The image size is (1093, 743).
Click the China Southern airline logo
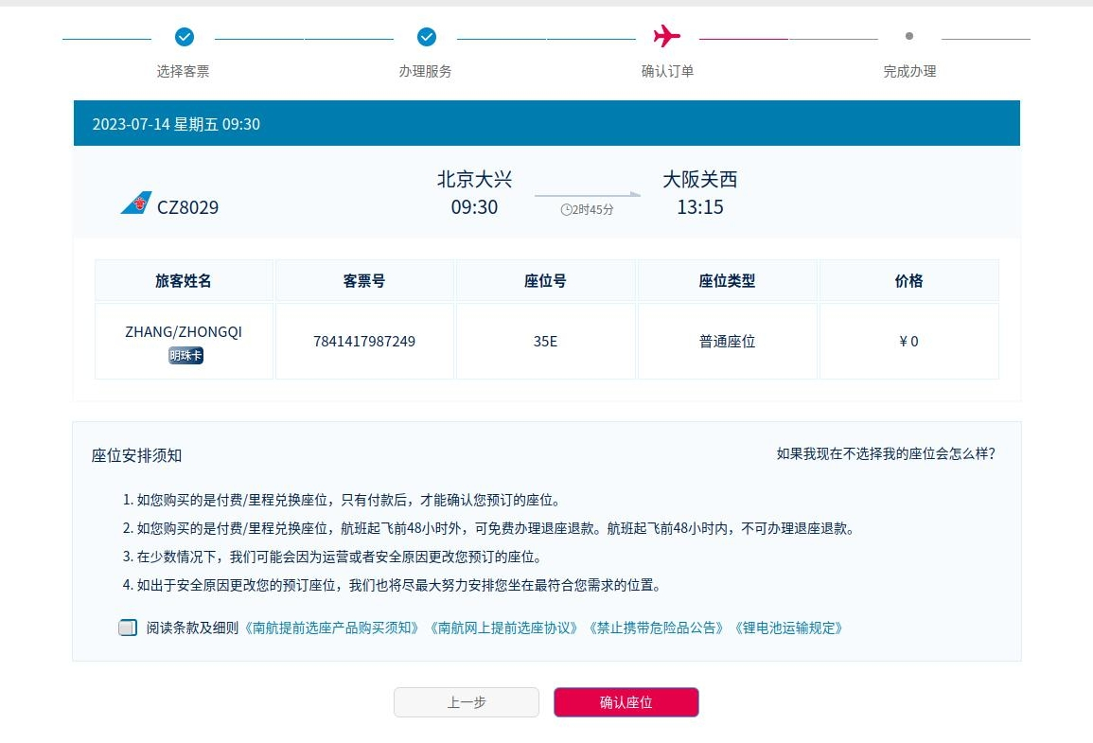pyautogui.click(x=136, y=203)
